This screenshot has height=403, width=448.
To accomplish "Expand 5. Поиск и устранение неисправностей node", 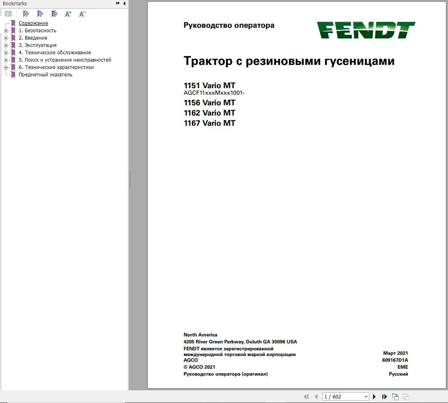I will pos(6,60).
